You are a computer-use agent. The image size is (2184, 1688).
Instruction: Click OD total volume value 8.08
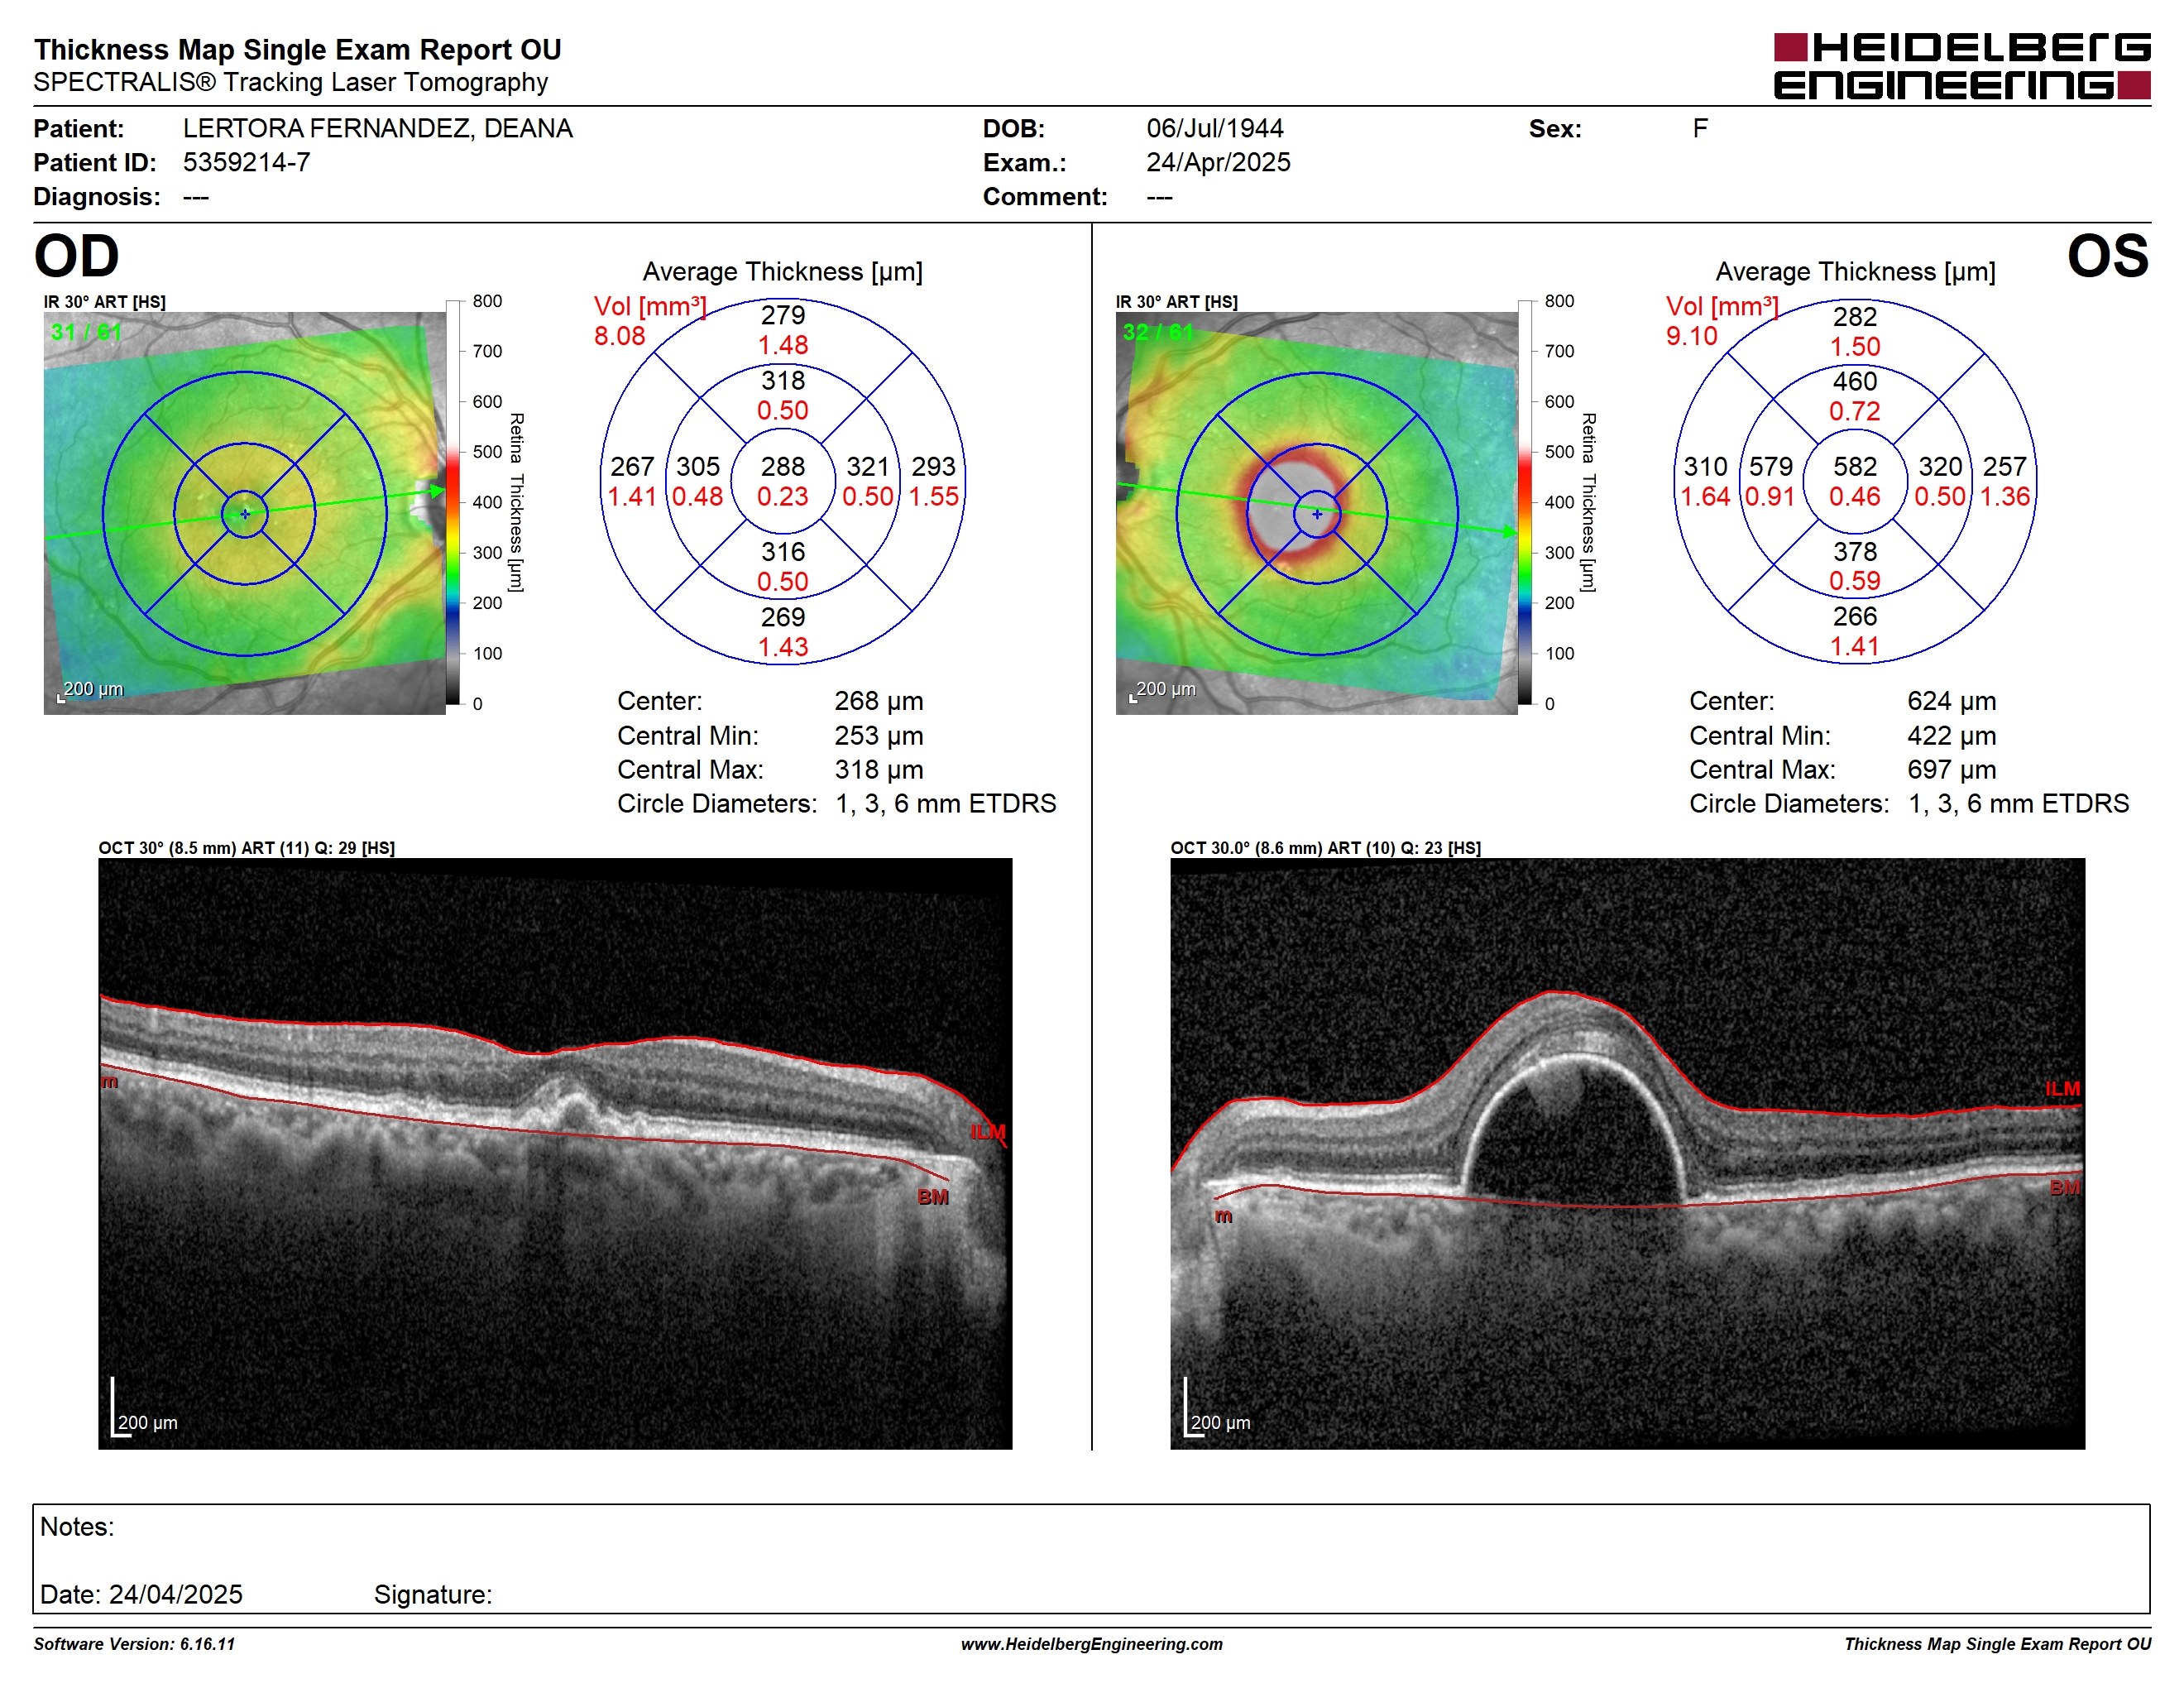click(x=620, y=336)
